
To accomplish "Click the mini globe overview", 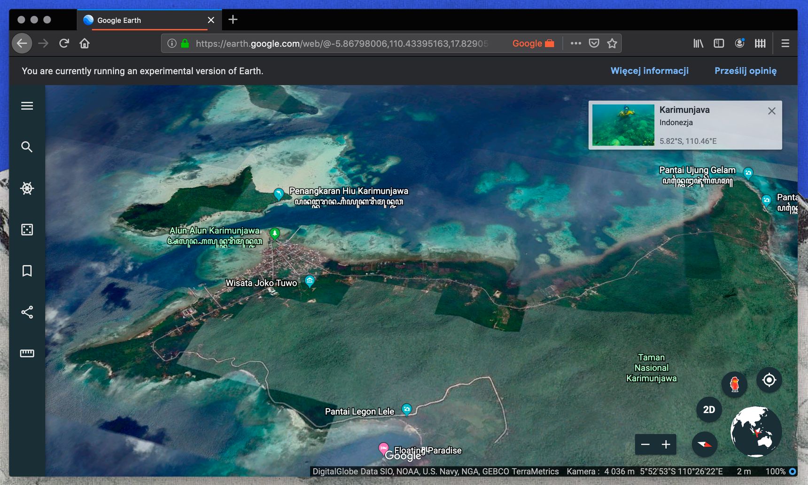I will point(756,431).
